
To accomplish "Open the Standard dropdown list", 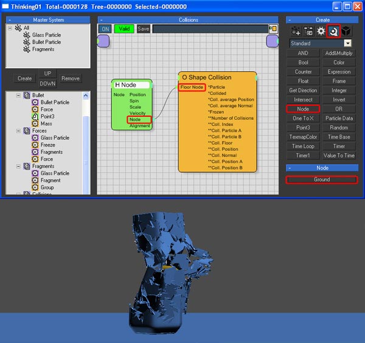I will pos(347,43).
